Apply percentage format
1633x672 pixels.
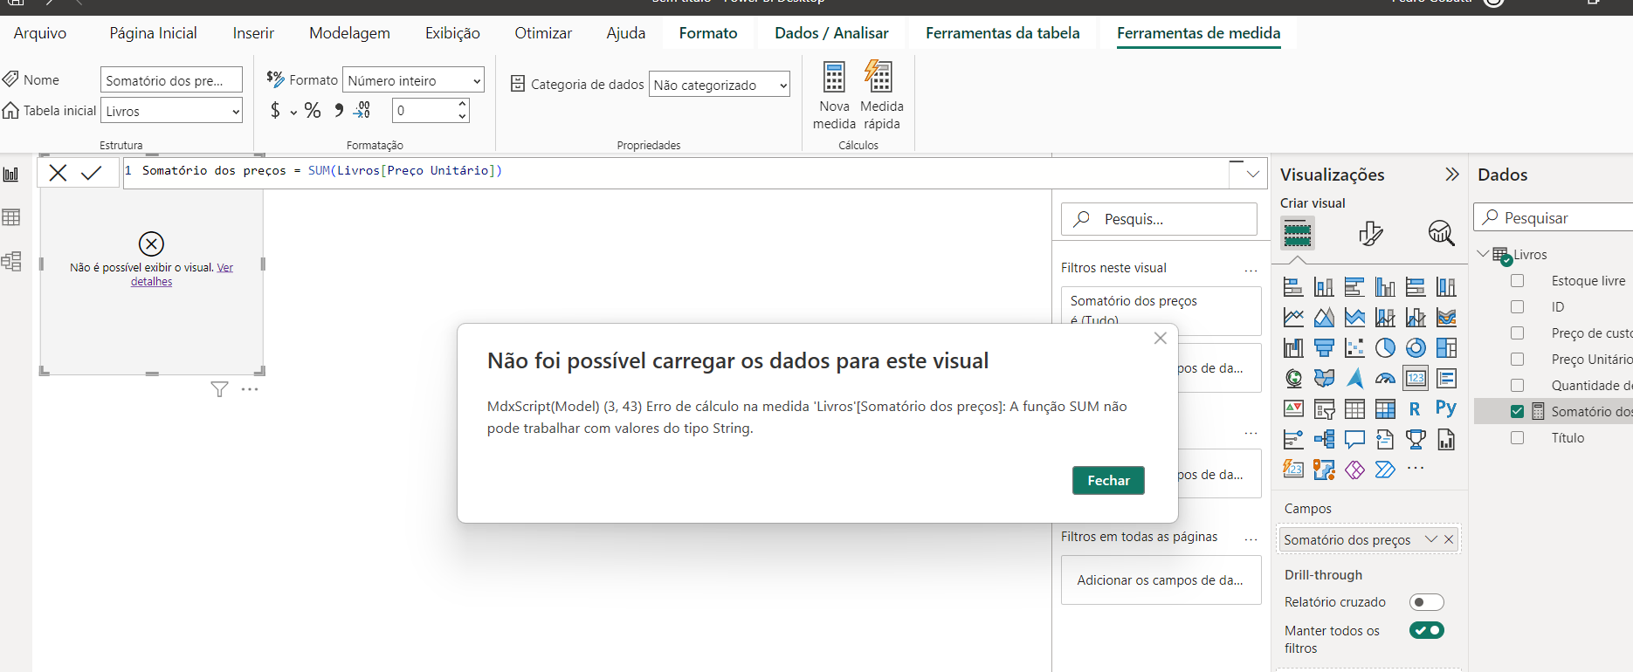[313, 111]
